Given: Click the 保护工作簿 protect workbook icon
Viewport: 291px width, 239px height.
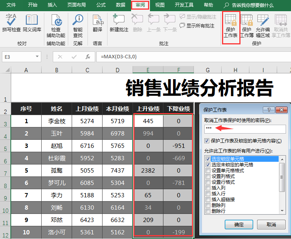Looking at the screenshot, I should (x=247, y=26).
